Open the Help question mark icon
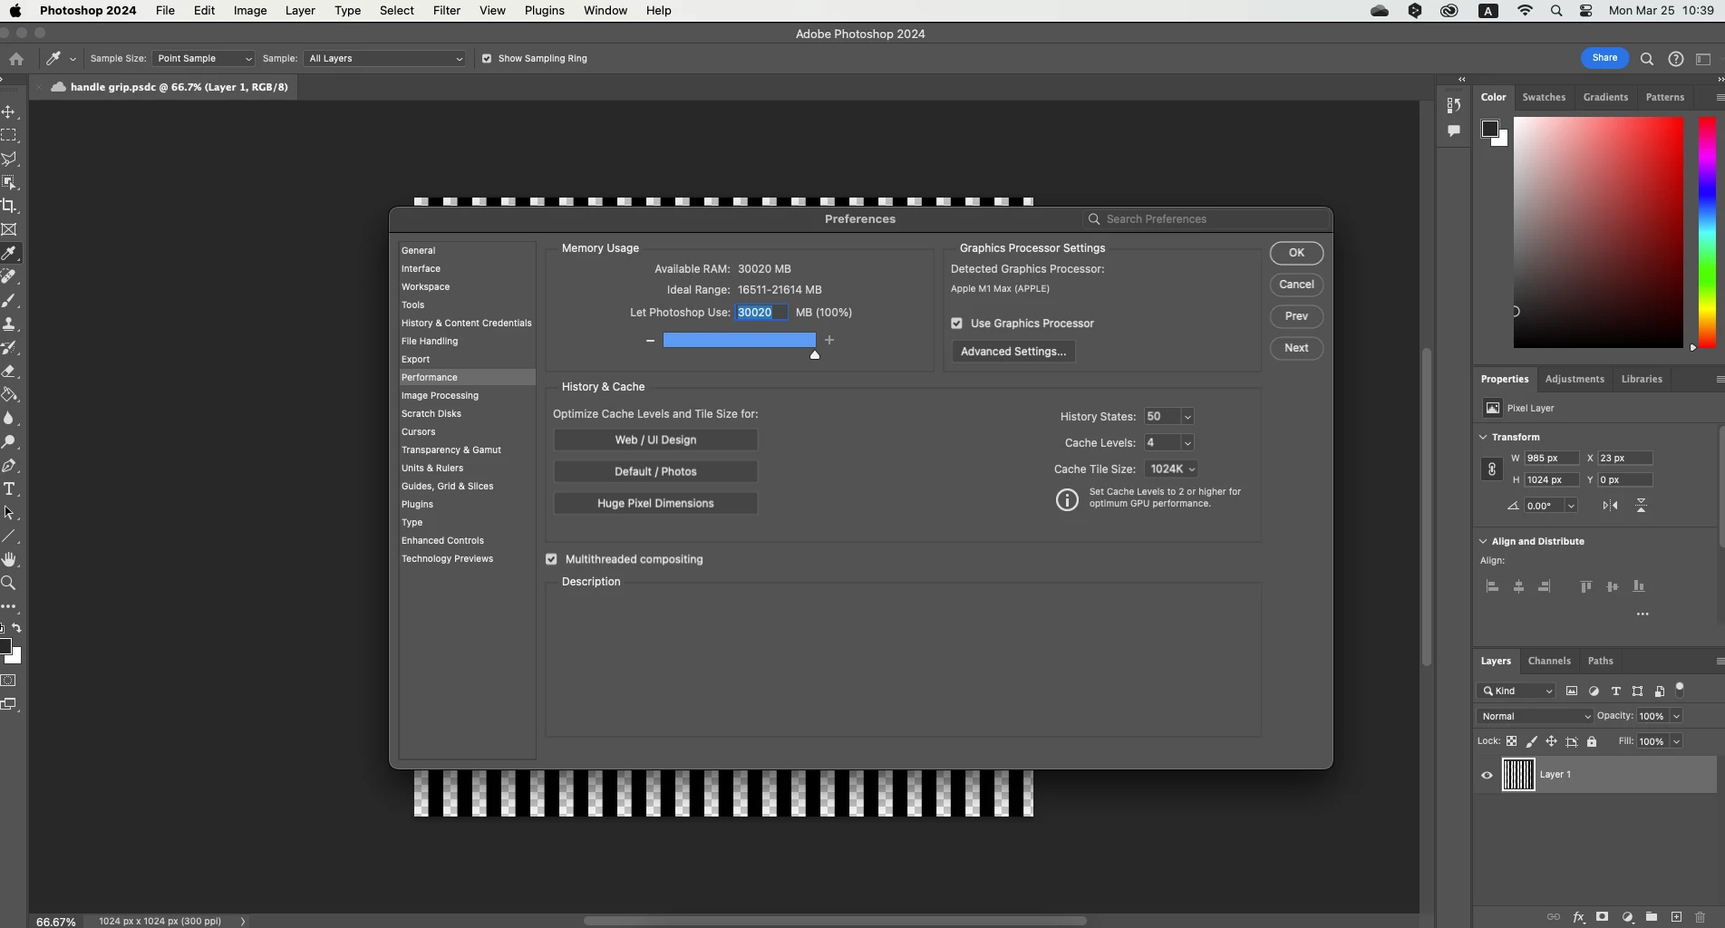Screen dimensions: 1725x928 pos(1676,59)
